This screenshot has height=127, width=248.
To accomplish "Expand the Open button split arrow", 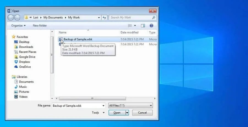I will coord(127,113).
